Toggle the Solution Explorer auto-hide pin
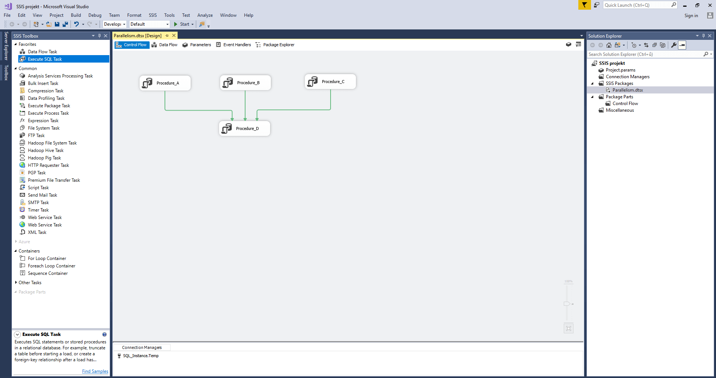 [703, 36]
